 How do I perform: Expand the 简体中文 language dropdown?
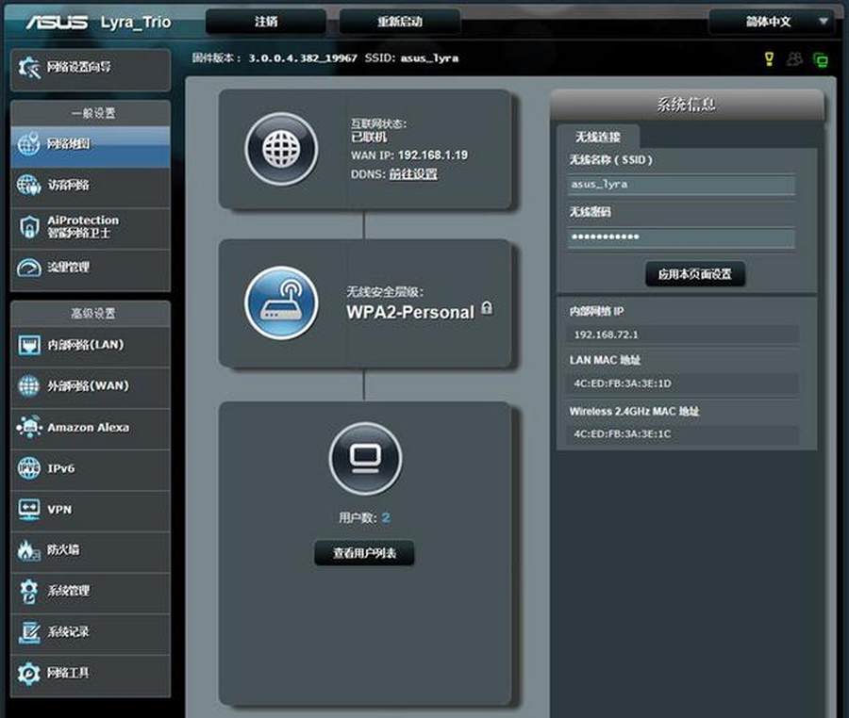point(771,22)
